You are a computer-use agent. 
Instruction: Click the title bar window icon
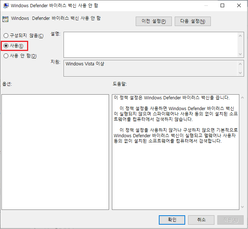coord(6,5)
